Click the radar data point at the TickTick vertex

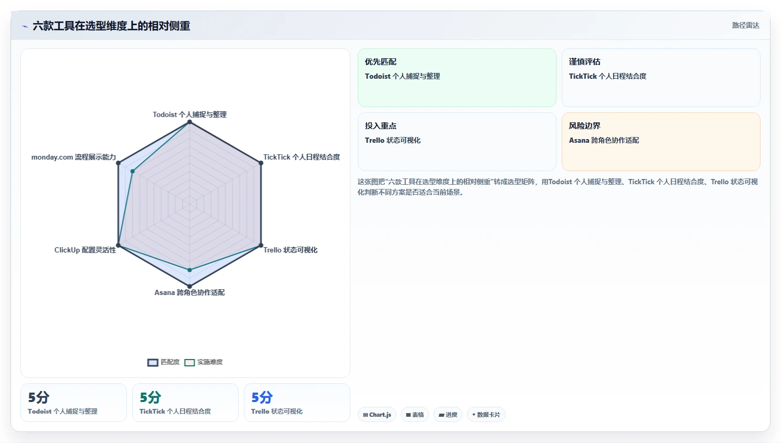tap(261, 163)
